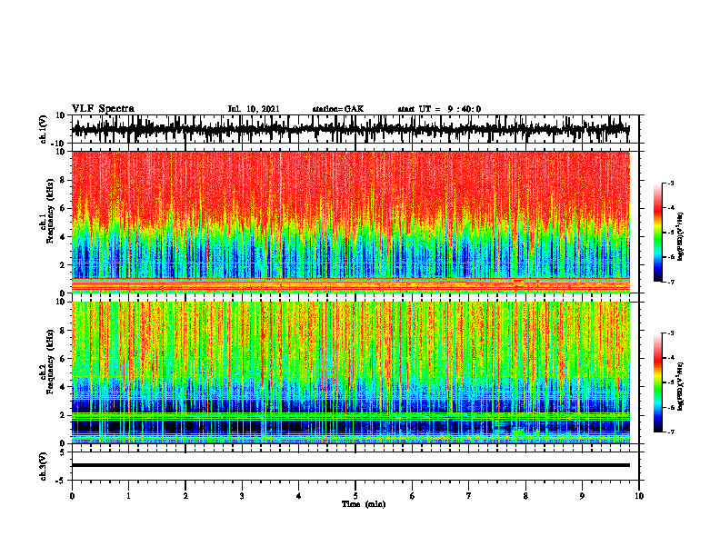This screenshot has width=720, height=556.
Task: Click the time-axis tick label "3"
Action: coord(242,496)
